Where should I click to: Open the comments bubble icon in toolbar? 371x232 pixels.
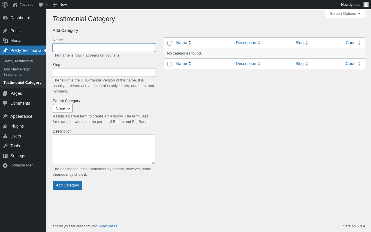point(41,5)
